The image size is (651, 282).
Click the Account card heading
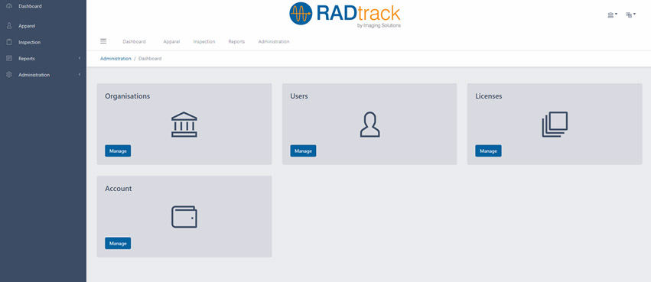tap(119, 189)
